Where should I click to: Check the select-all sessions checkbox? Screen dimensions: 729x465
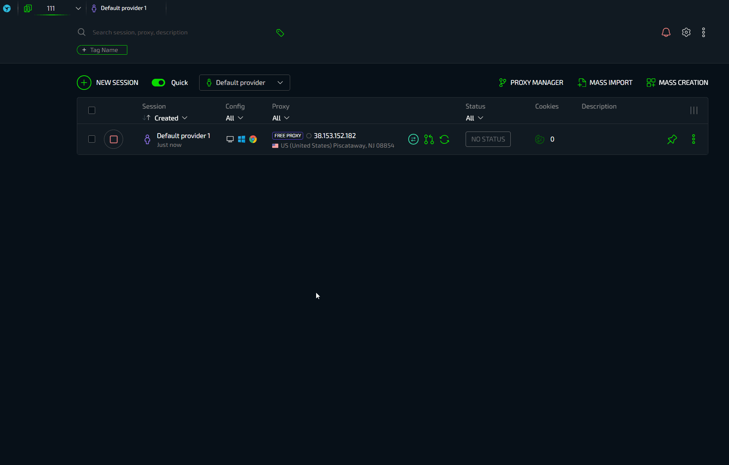pyautogui.click(x=92, y=111)
